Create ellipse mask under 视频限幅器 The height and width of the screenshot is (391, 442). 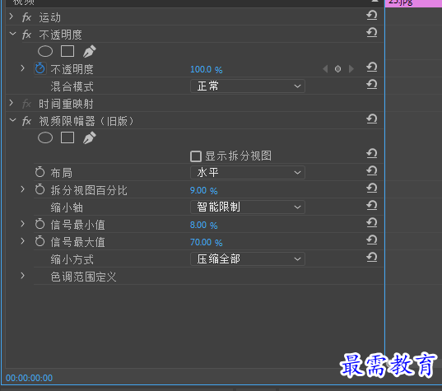[x=45, y=137]
